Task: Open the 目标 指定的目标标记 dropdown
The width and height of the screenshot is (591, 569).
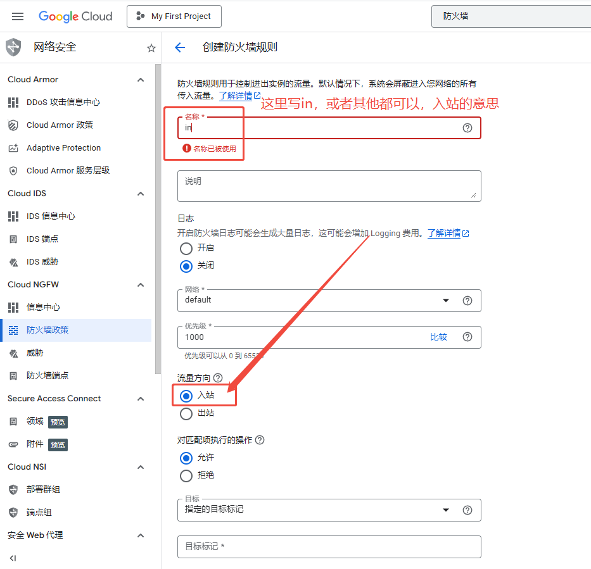Action: (x=329, y=510)
